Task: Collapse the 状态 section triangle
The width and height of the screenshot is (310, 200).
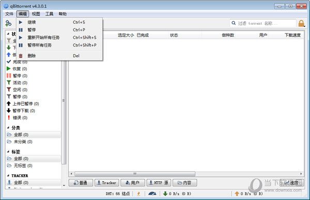Action: (x=8, y=34)
